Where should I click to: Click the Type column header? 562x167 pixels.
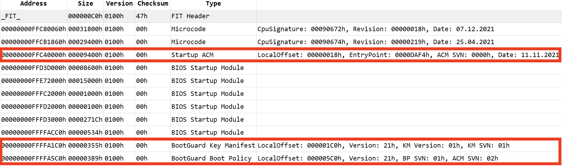pos(213,4)
